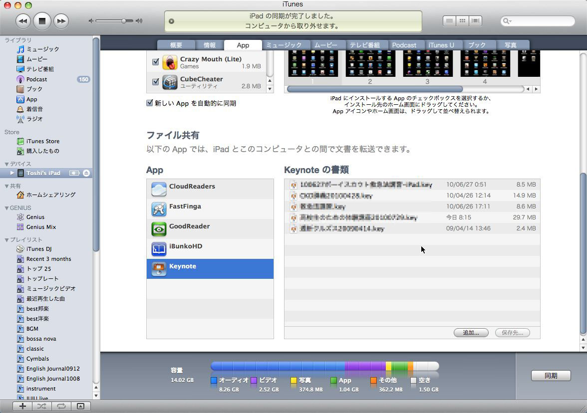Switch to the Podcast tab
This screenshot has height=413, width=587.
404,45
